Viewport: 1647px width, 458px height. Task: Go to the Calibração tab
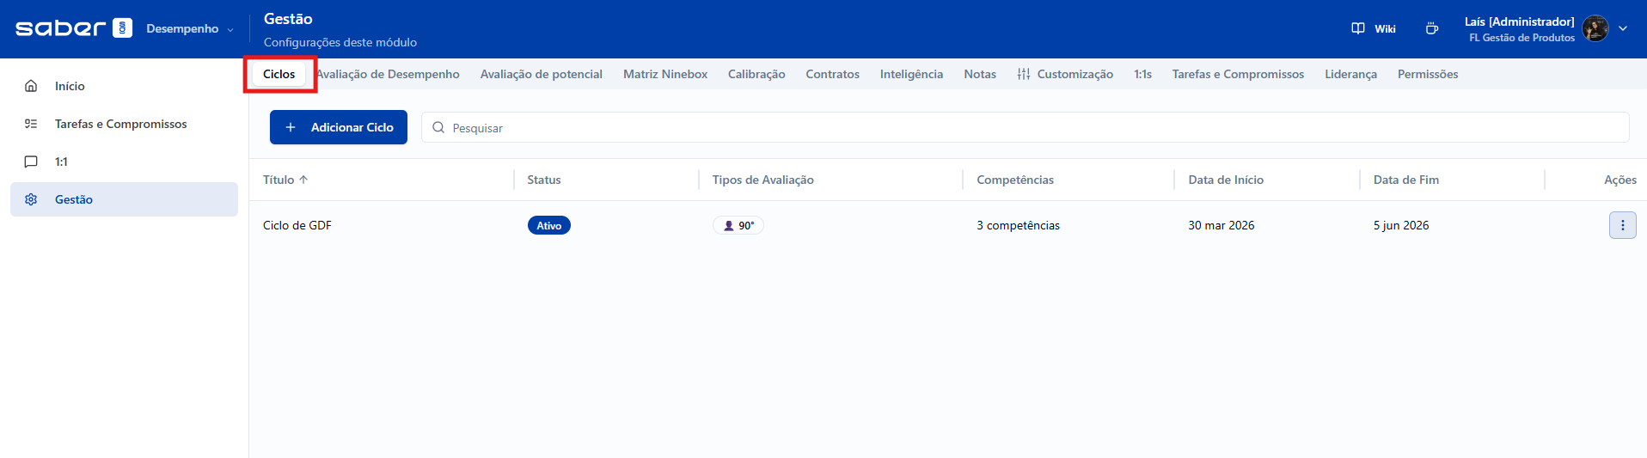coord(756,74)
